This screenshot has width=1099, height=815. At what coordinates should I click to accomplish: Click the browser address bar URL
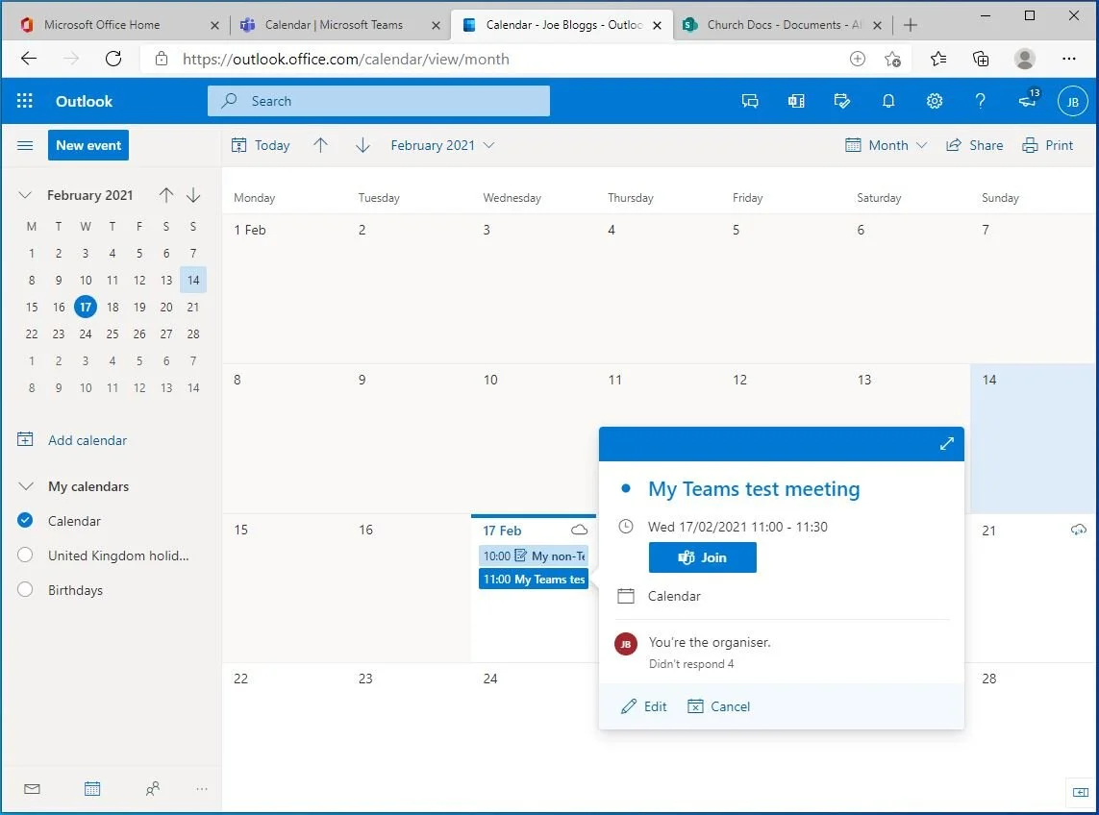345,59
